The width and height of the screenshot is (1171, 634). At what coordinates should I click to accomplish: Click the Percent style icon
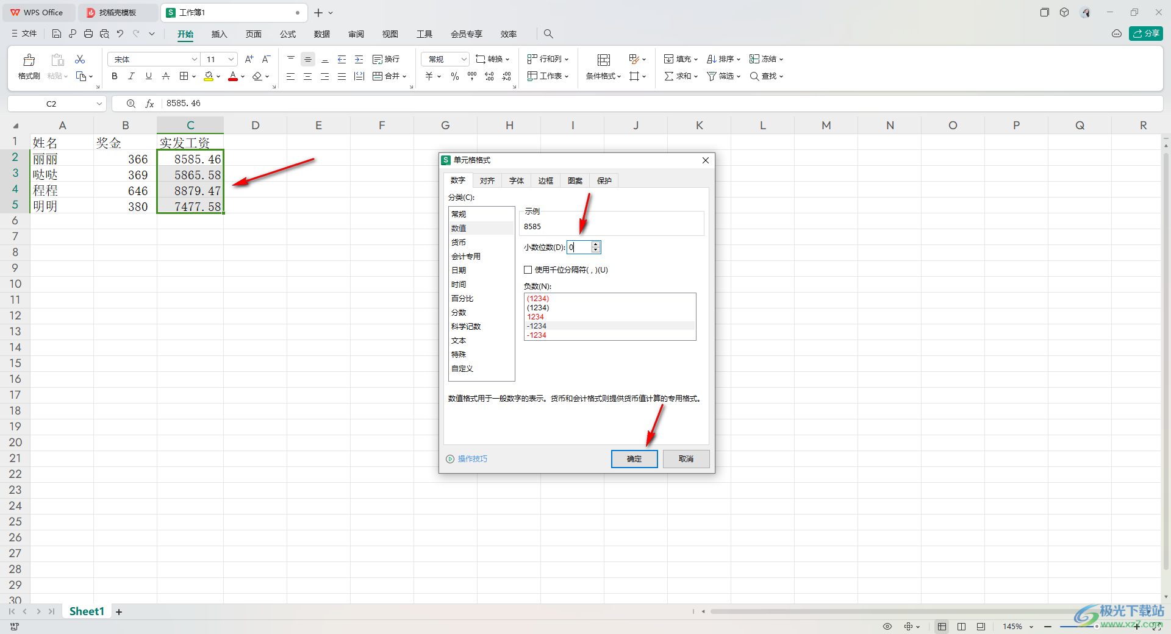pyautogui.click(x=454, y=76)
